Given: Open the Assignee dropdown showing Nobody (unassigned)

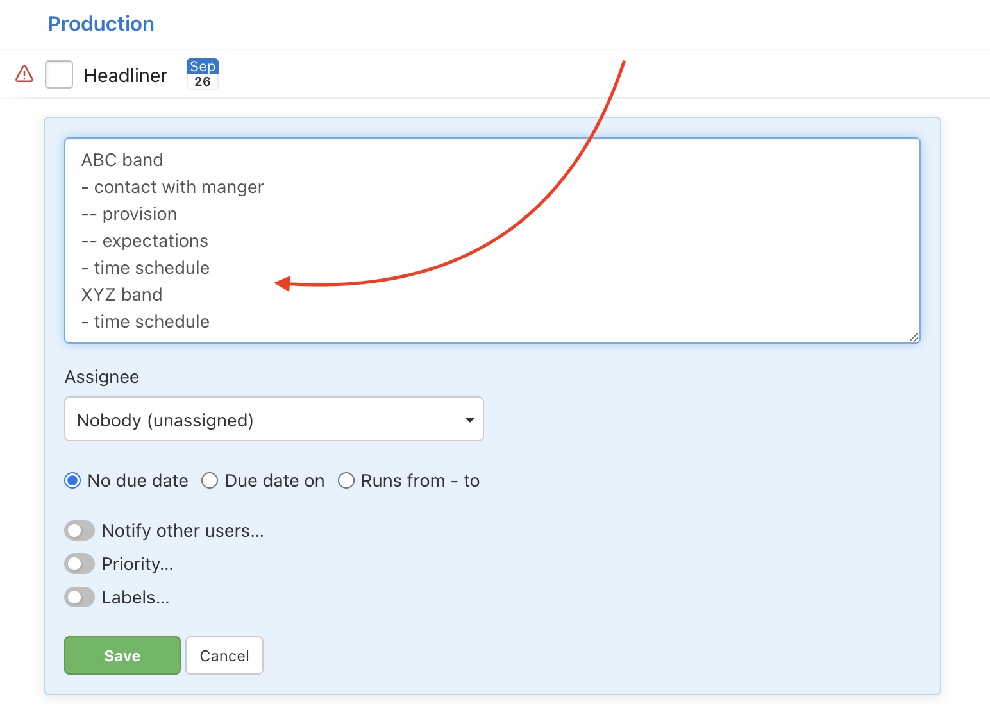Looking at the screenshot, I should [274, 419].
